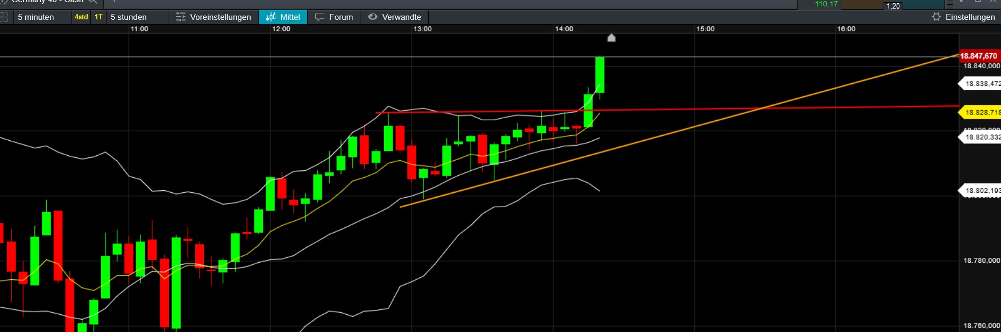The image size is (1001, 332).
Task: Click the time axis marker arrow after 14:00
Action: coord(611,38)
